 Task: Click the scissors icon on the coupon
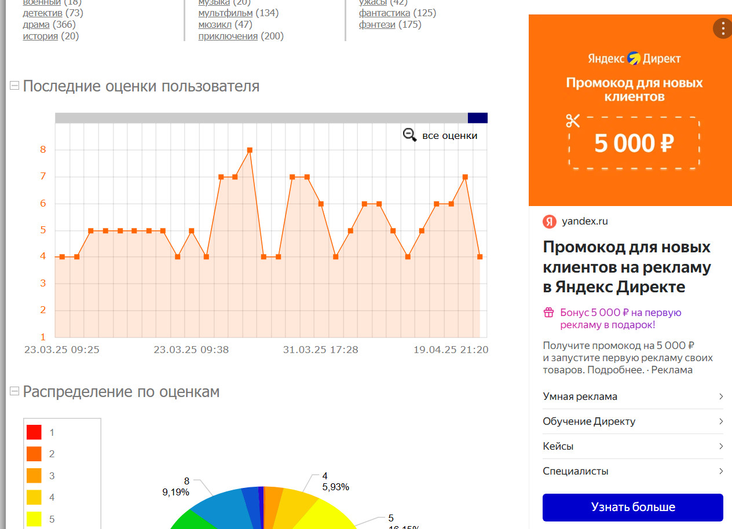click(573, 121)
